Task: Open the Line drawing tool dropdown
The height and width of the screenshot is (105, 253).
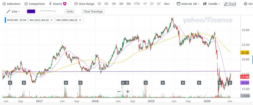Action: tap(13, 11)
